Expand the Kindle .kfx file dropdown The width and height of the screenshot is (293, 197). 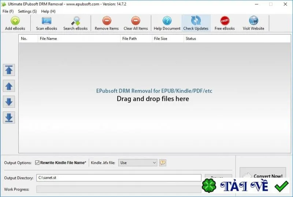(x=138, y=163)
